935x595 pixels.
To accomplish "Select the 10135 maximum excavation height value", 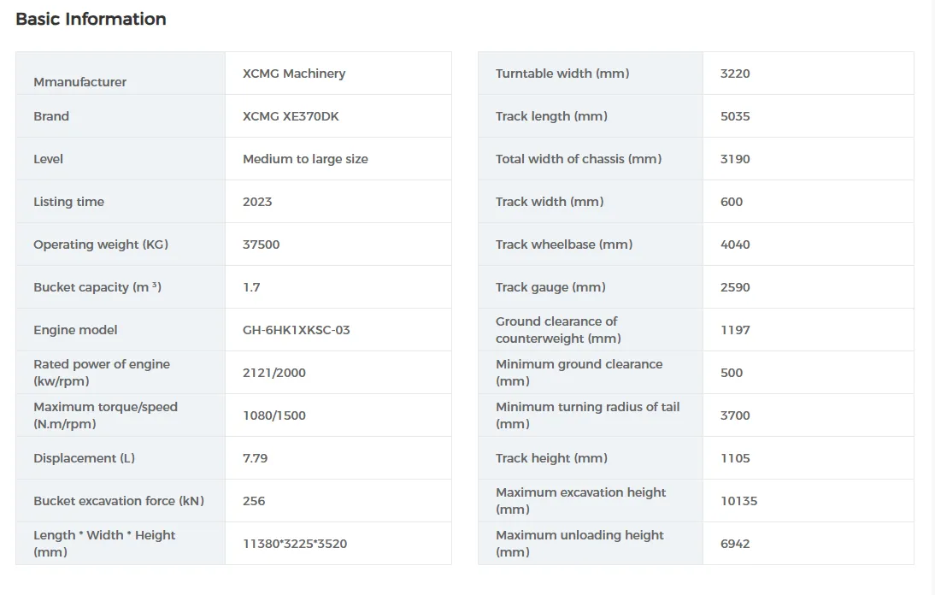I will point(738,501).
